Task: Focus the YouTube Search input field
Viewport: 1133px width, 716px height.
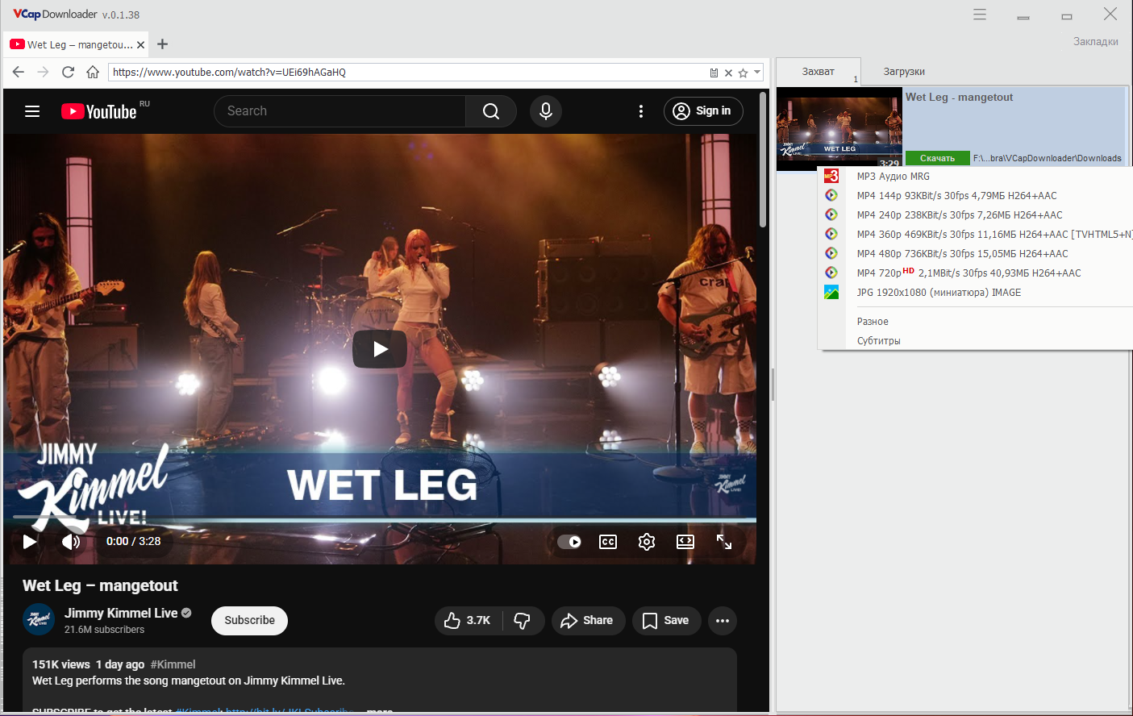Action: point(339,111)
